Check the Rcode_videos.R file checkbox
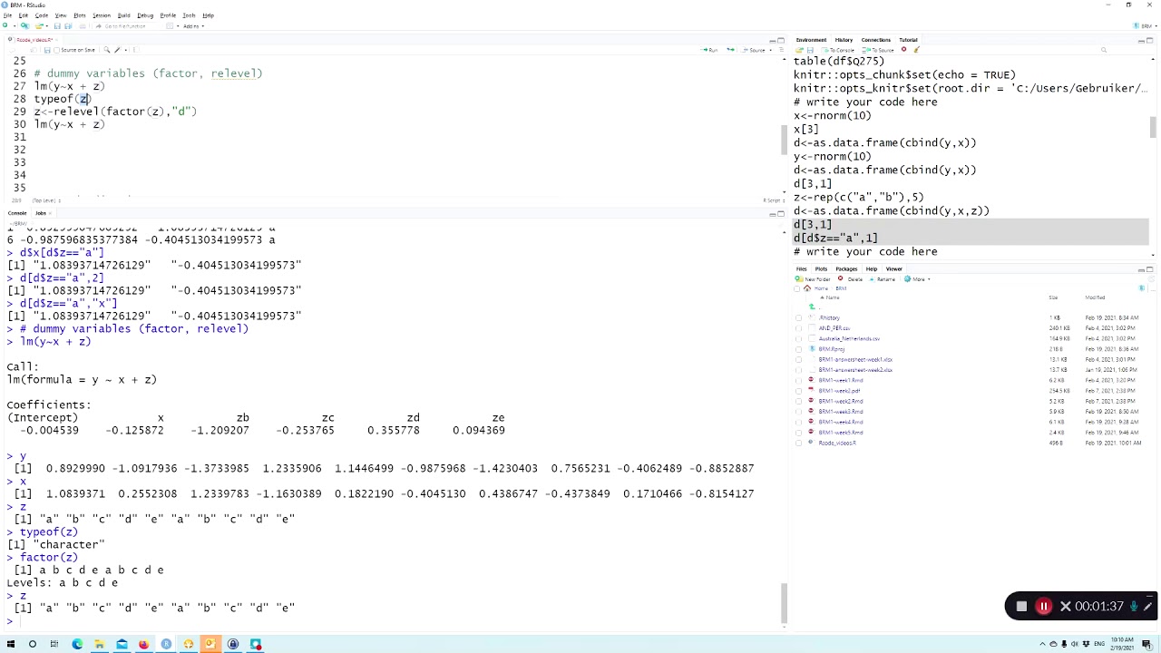Screen dimensions: 1161x653 [x=798, y=443]
